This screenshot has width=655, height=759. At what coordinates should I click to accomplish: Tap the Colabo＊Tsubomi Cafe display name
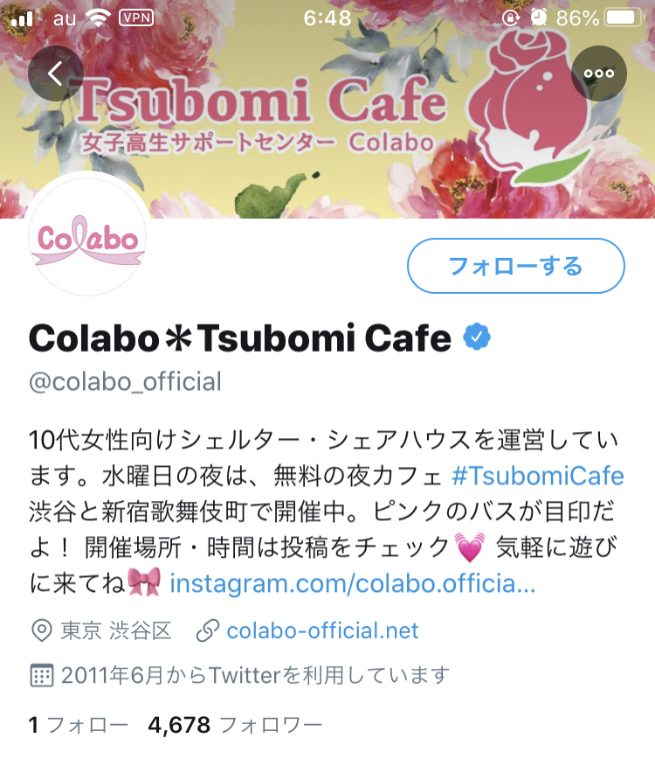pos(240,338)
